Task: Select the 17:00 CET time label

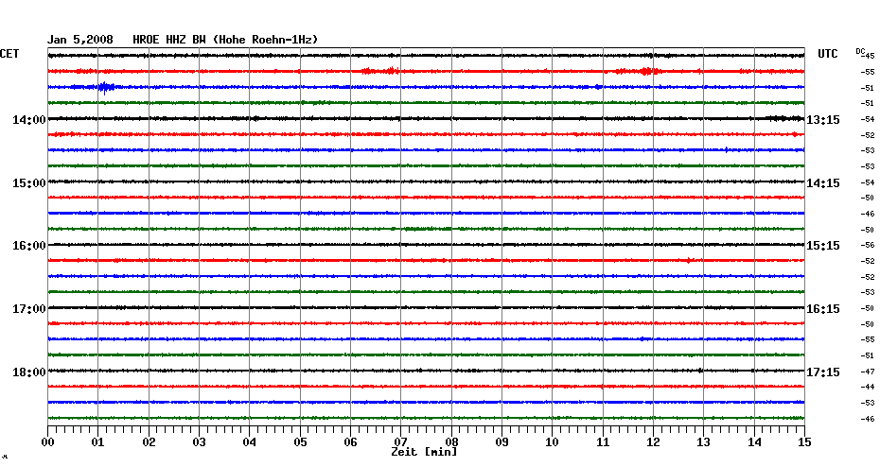Action: (x=29, y=309)
